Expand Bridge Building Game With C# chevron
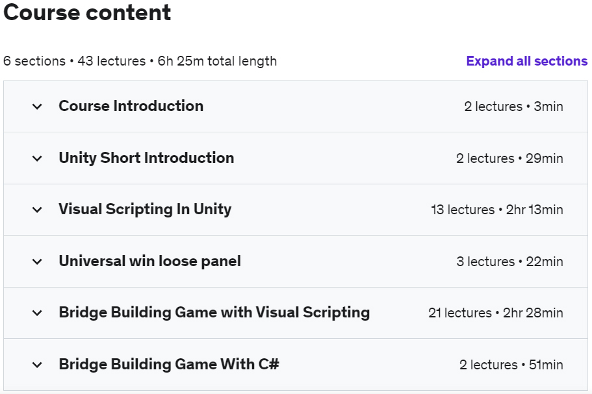This screenshot has width=592, height=394. point(37,365)
